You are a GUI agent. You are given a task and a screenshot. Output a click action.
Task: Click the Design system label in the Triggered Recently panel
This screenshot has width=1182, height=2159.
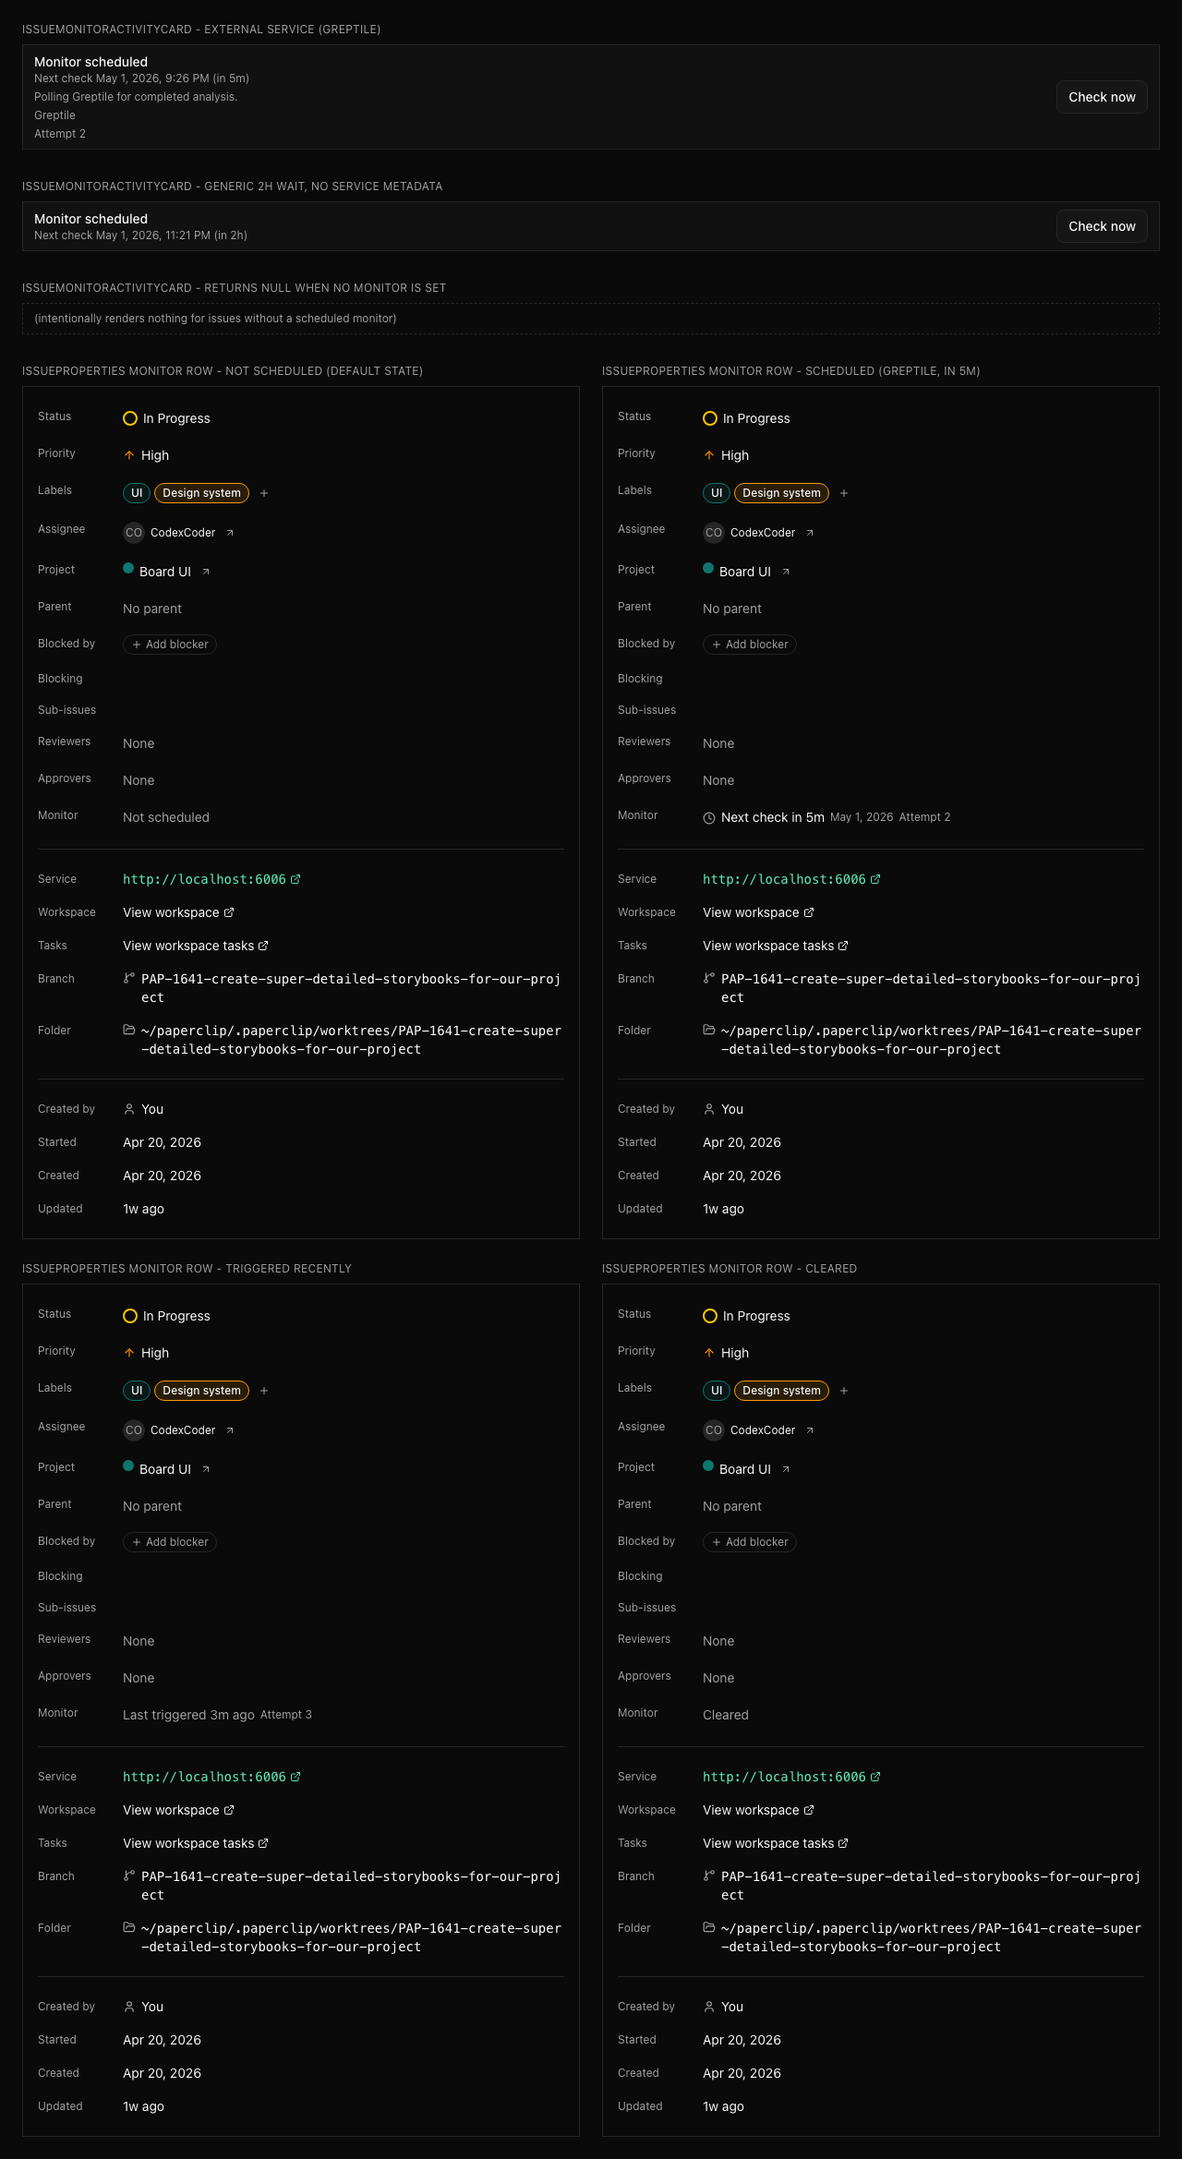(x=201, y=1391)
